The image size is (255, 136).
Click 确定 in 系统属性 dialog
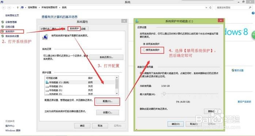82,126
